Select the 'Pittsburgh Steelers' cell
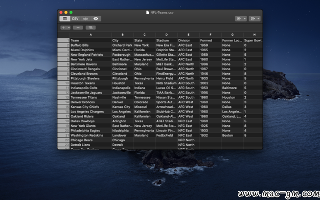Viewport: 320px width, 200px height. tap(90, 78)
